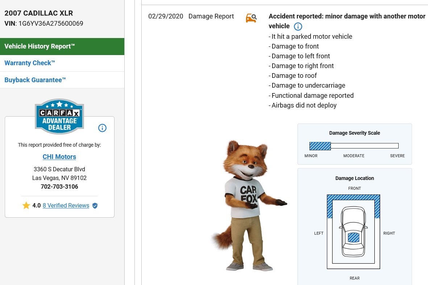This screenshot has height=285, width=428.
Task: Click 'Airbags did not deploy' line
Action: pyautogui.click(x=303, y=105)
